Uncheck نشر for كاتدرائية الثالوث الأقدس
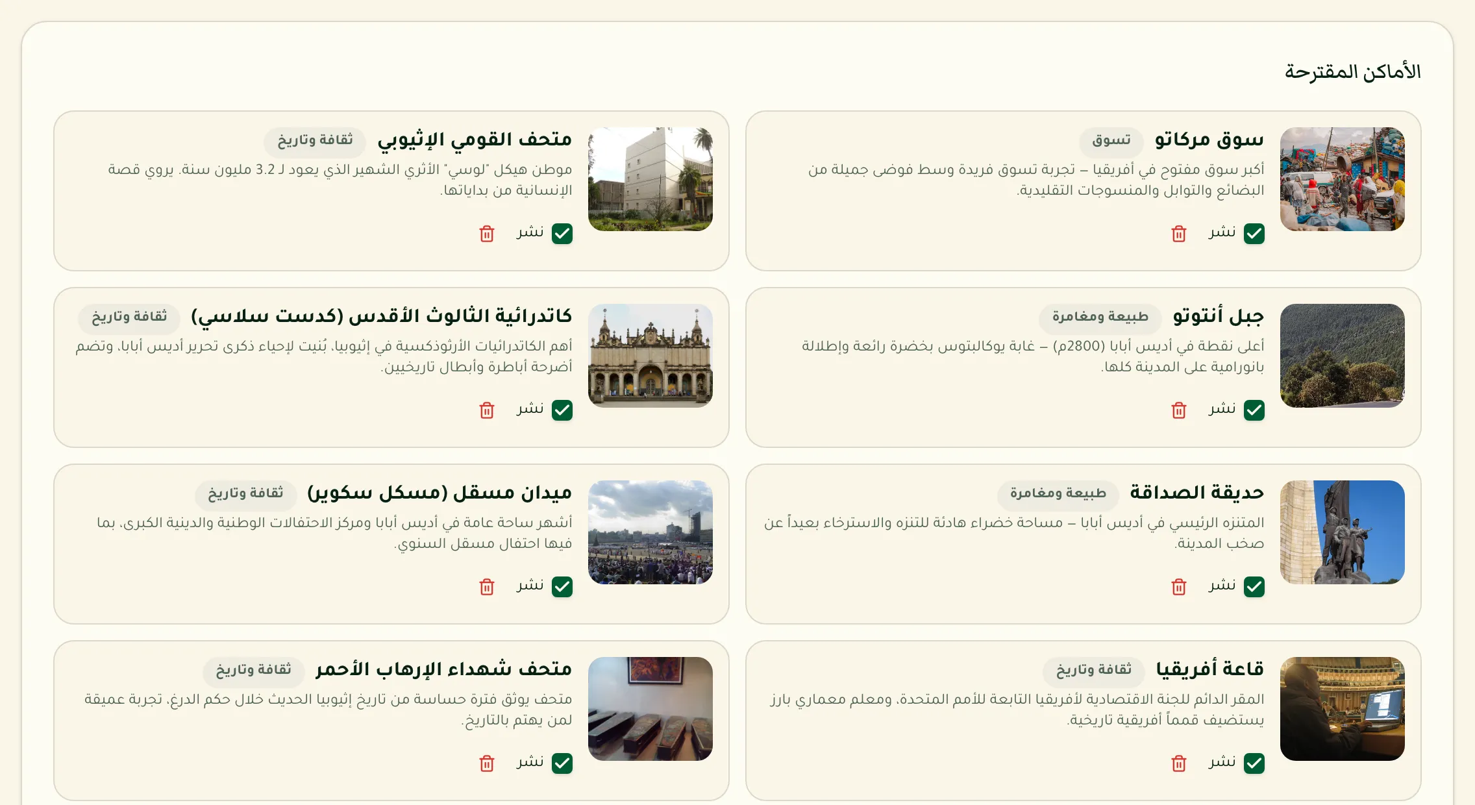1475x805 pixels. coord(562,410)
